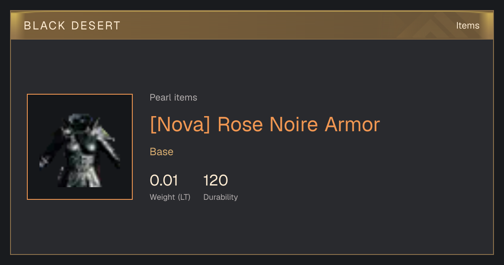The width and height of the screenshot is (504, 265).
Task: Go to the BLACK DESERT home logo
Action: [72, 26]
